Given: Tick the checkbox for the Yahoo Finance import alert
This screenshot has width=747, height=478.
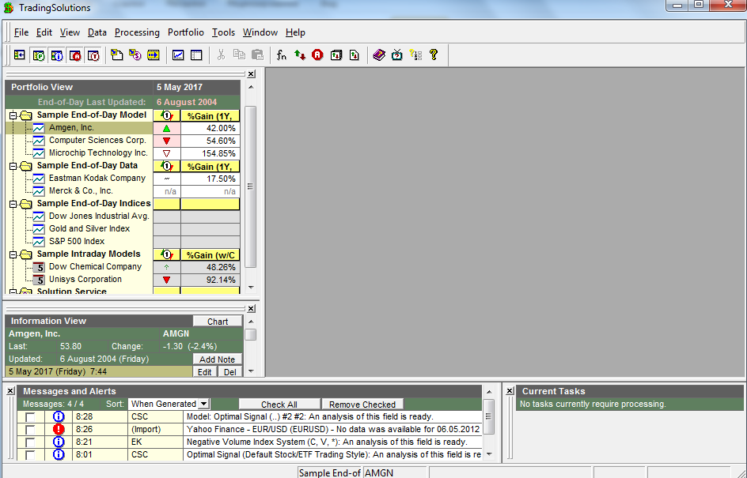Looking at the screenshot, I should coord(30,429).
